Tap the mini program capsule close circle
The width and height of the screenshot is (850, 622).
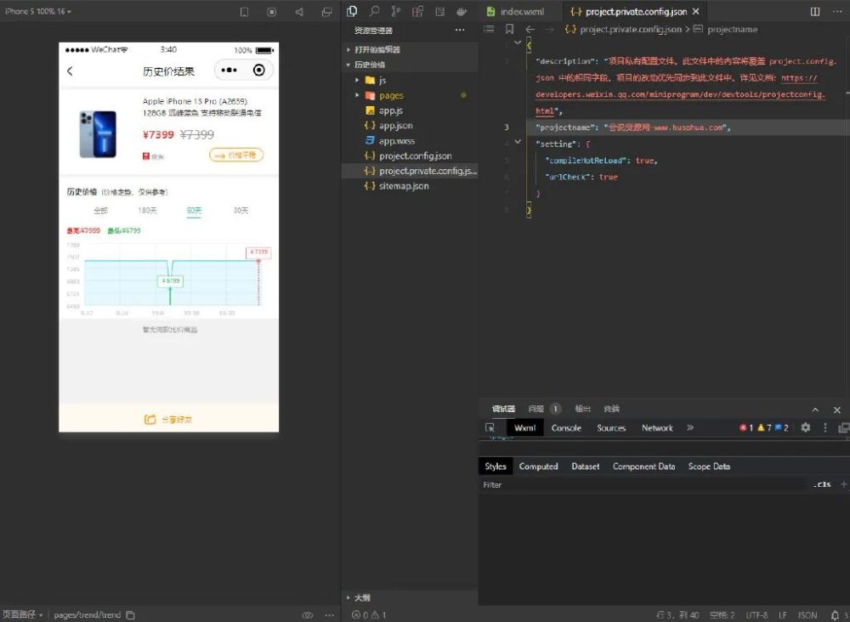click(259, 70)
